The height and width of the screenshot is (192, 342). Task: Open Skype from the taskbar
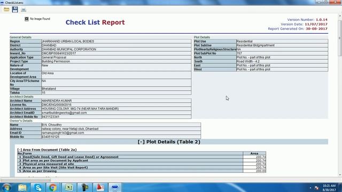[38, 187]
